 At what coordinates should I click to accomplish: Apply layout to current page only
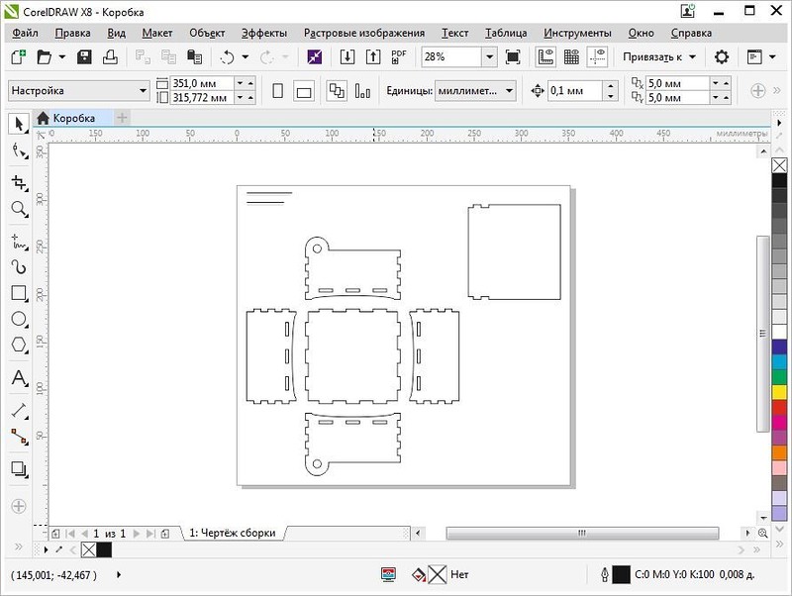click(362, 91)
